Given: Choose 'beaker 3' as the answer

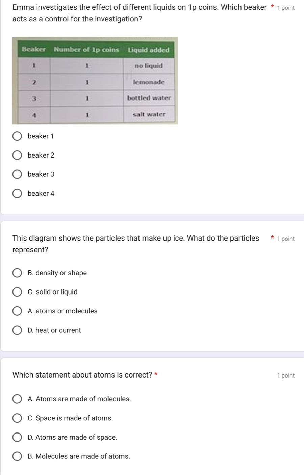Looking at the screenshot, I should pyautogui.click(x=17, y=174).
